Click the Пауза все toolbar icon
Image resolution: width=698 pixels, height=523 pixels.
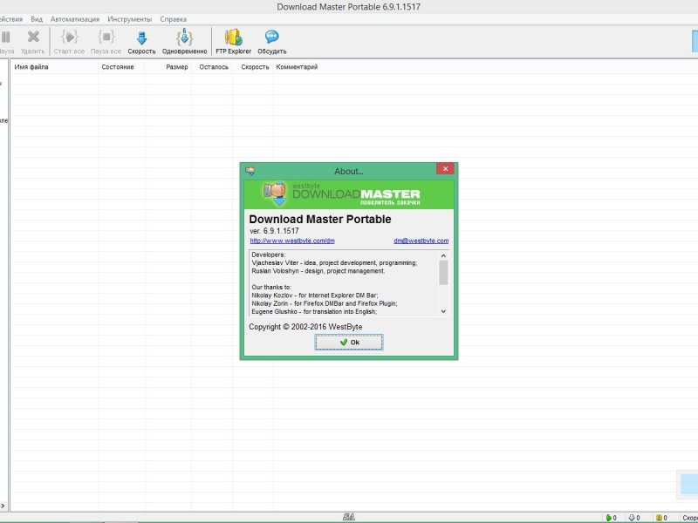coord(106,37)
